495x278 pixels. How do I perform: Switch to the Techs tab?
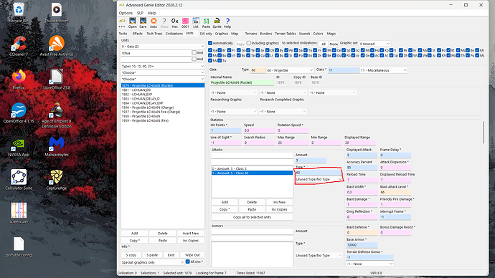pyautogui.click(x=123, y=34)
